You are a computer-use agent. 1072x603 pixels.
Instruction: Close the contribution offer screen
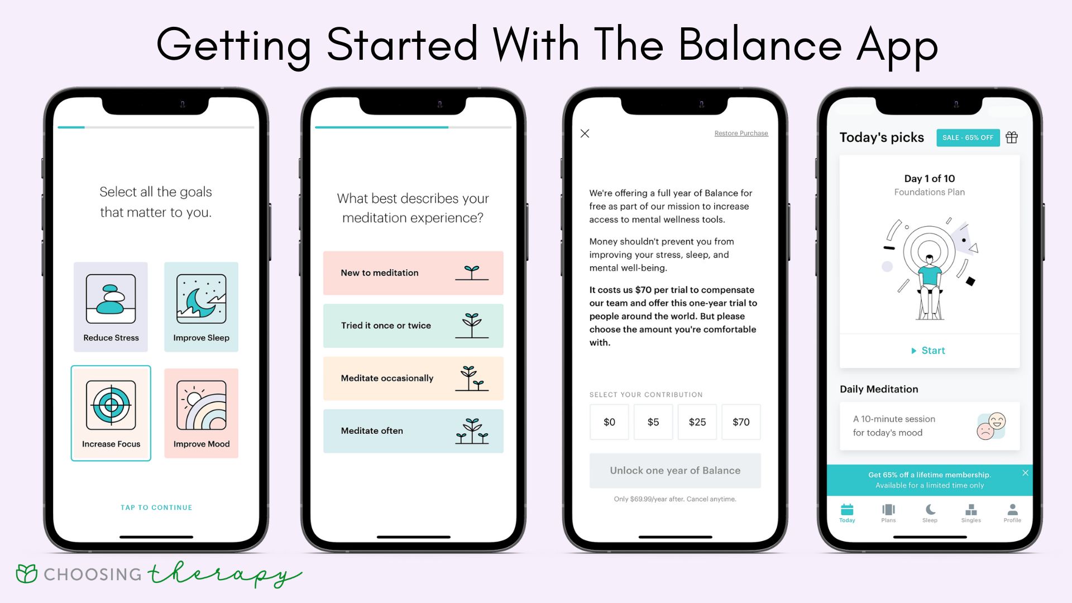[585, 133]
